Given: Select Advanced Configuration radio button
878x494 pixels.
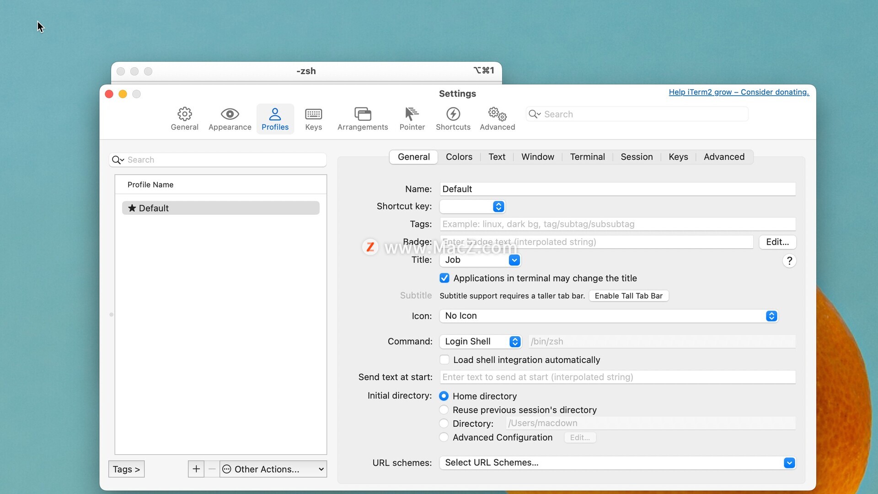Looking at the screenshot, I should (444, 437).
